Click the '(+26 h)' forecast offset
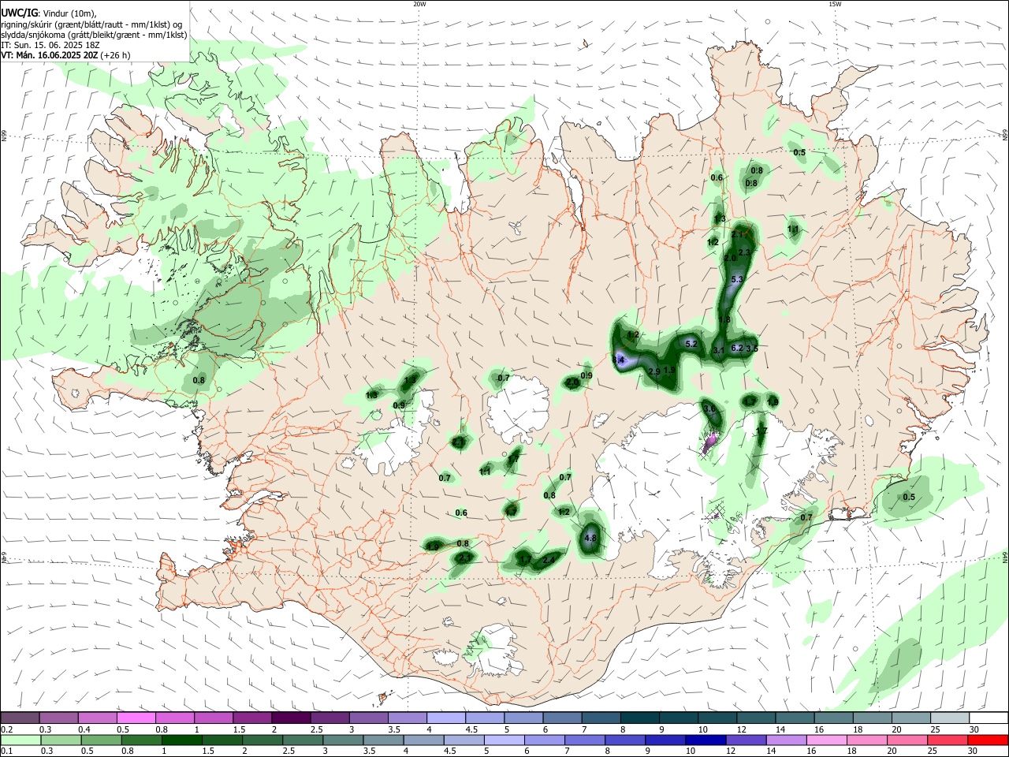 (115, 55)
